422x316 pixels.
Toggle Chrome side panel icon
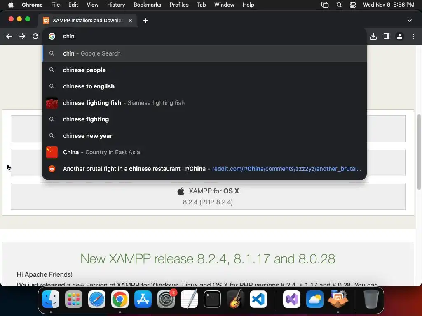(387, 36)
